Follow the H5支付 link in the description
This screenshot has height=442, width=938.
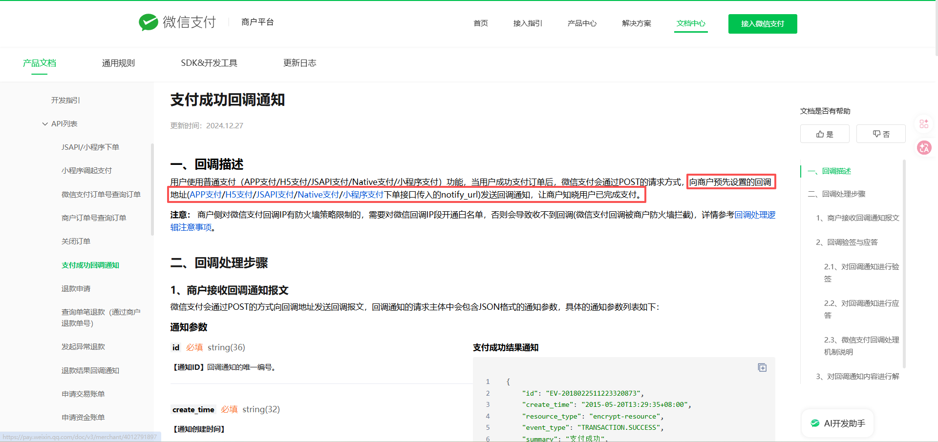pyautogui.click(x=239, y=195)
